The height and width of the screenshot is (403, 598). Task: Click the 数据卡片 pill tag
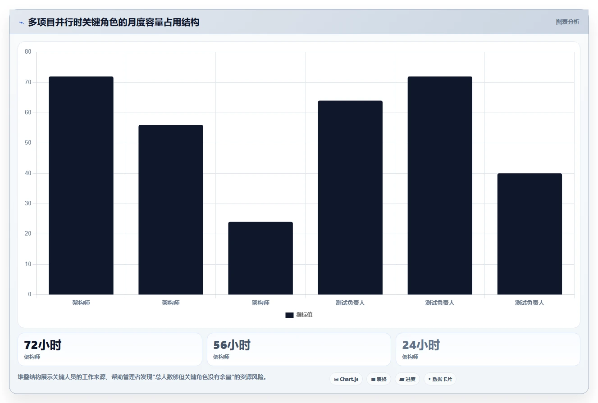(x=440, y=379)
